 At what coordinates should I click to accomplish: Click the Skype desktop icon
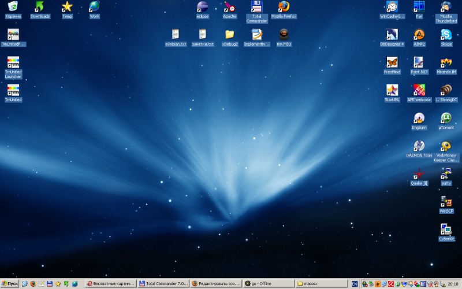click(446, 35)
